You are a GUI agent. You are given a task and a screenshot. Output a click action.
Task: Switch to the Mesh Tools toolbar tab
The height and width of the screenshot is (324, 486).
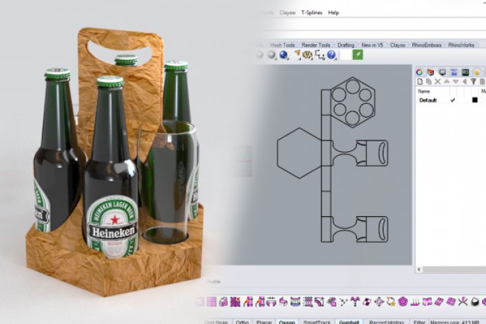[x=282, y=45]
